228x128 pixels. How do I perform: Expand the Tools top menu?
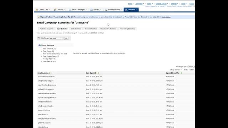[x=184, y=4]
